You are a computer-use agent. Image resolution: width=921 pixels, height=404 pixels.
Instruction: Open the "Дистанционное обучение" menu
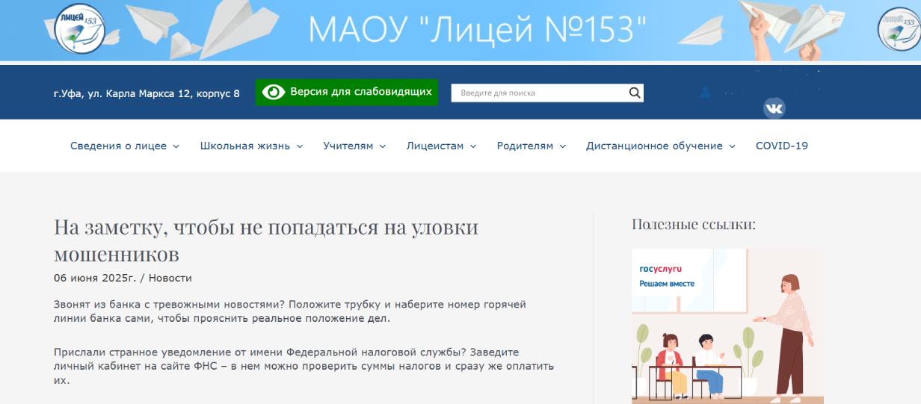[661, 146]
